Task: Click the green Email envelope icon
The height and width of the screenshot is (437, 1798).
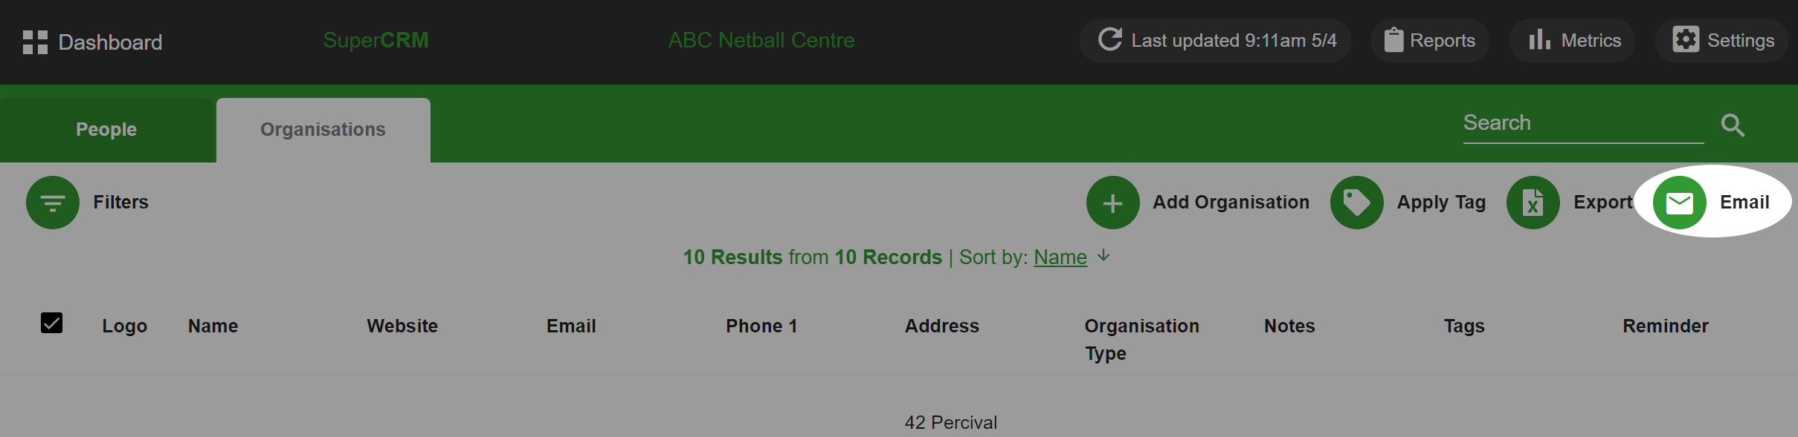Action: coord(1679,203)
